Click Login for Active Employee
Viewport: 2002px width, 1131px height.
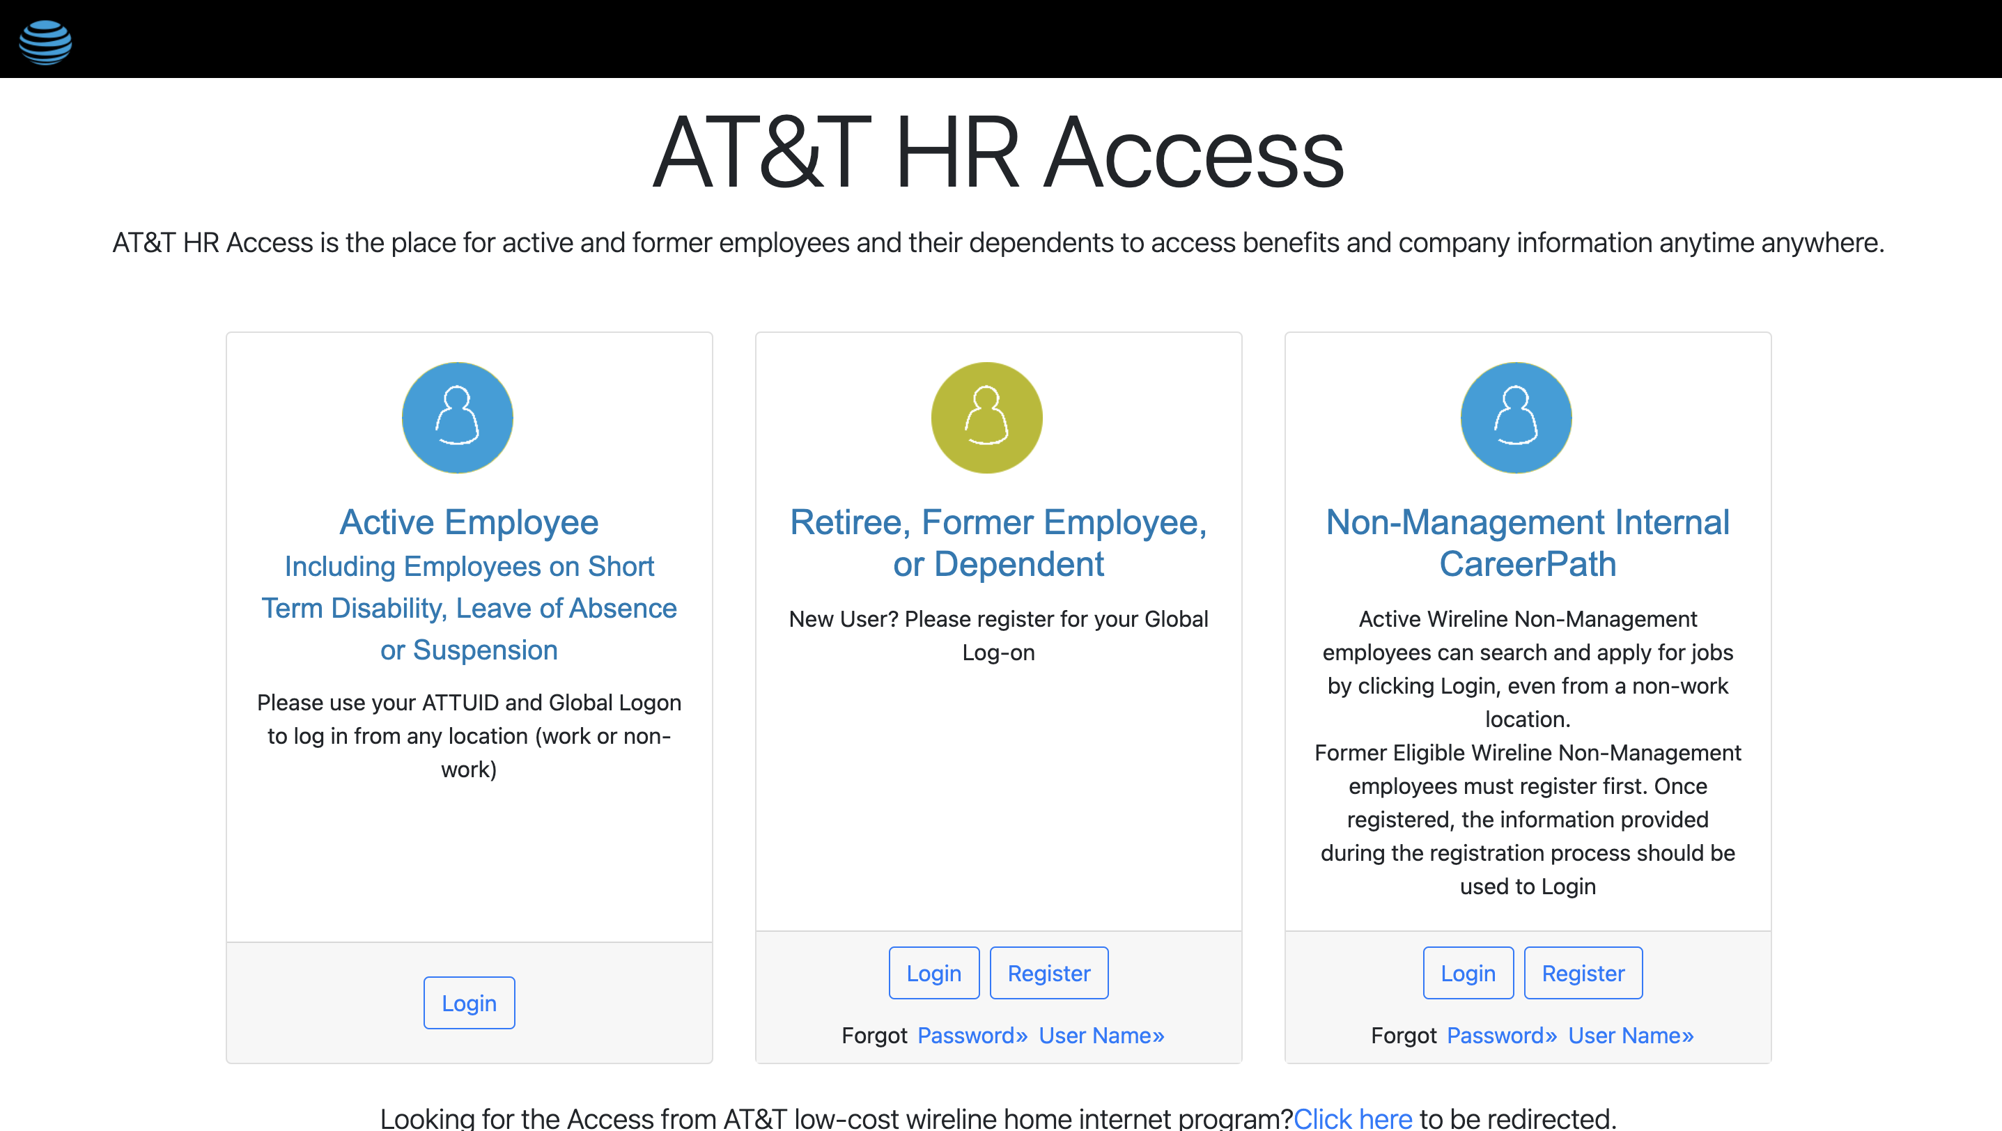tap(469, 1002)
